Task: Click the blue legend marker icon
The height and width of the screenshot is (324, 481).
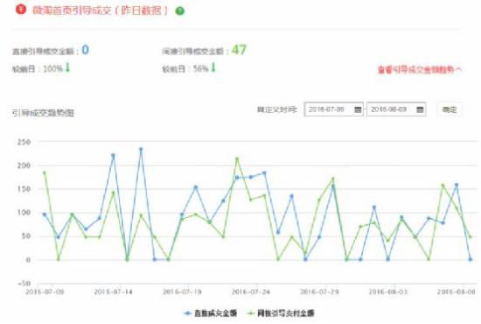Action: [187, 313]
